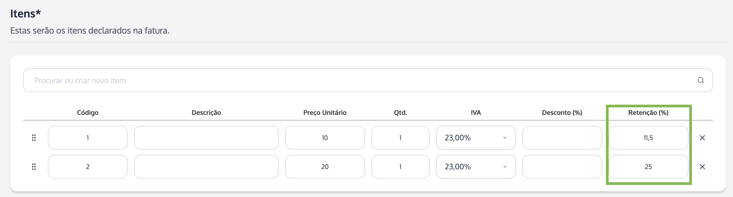Click quantity field of first item
The width and height of the screenshot is (733, 197).
point(400,138)
